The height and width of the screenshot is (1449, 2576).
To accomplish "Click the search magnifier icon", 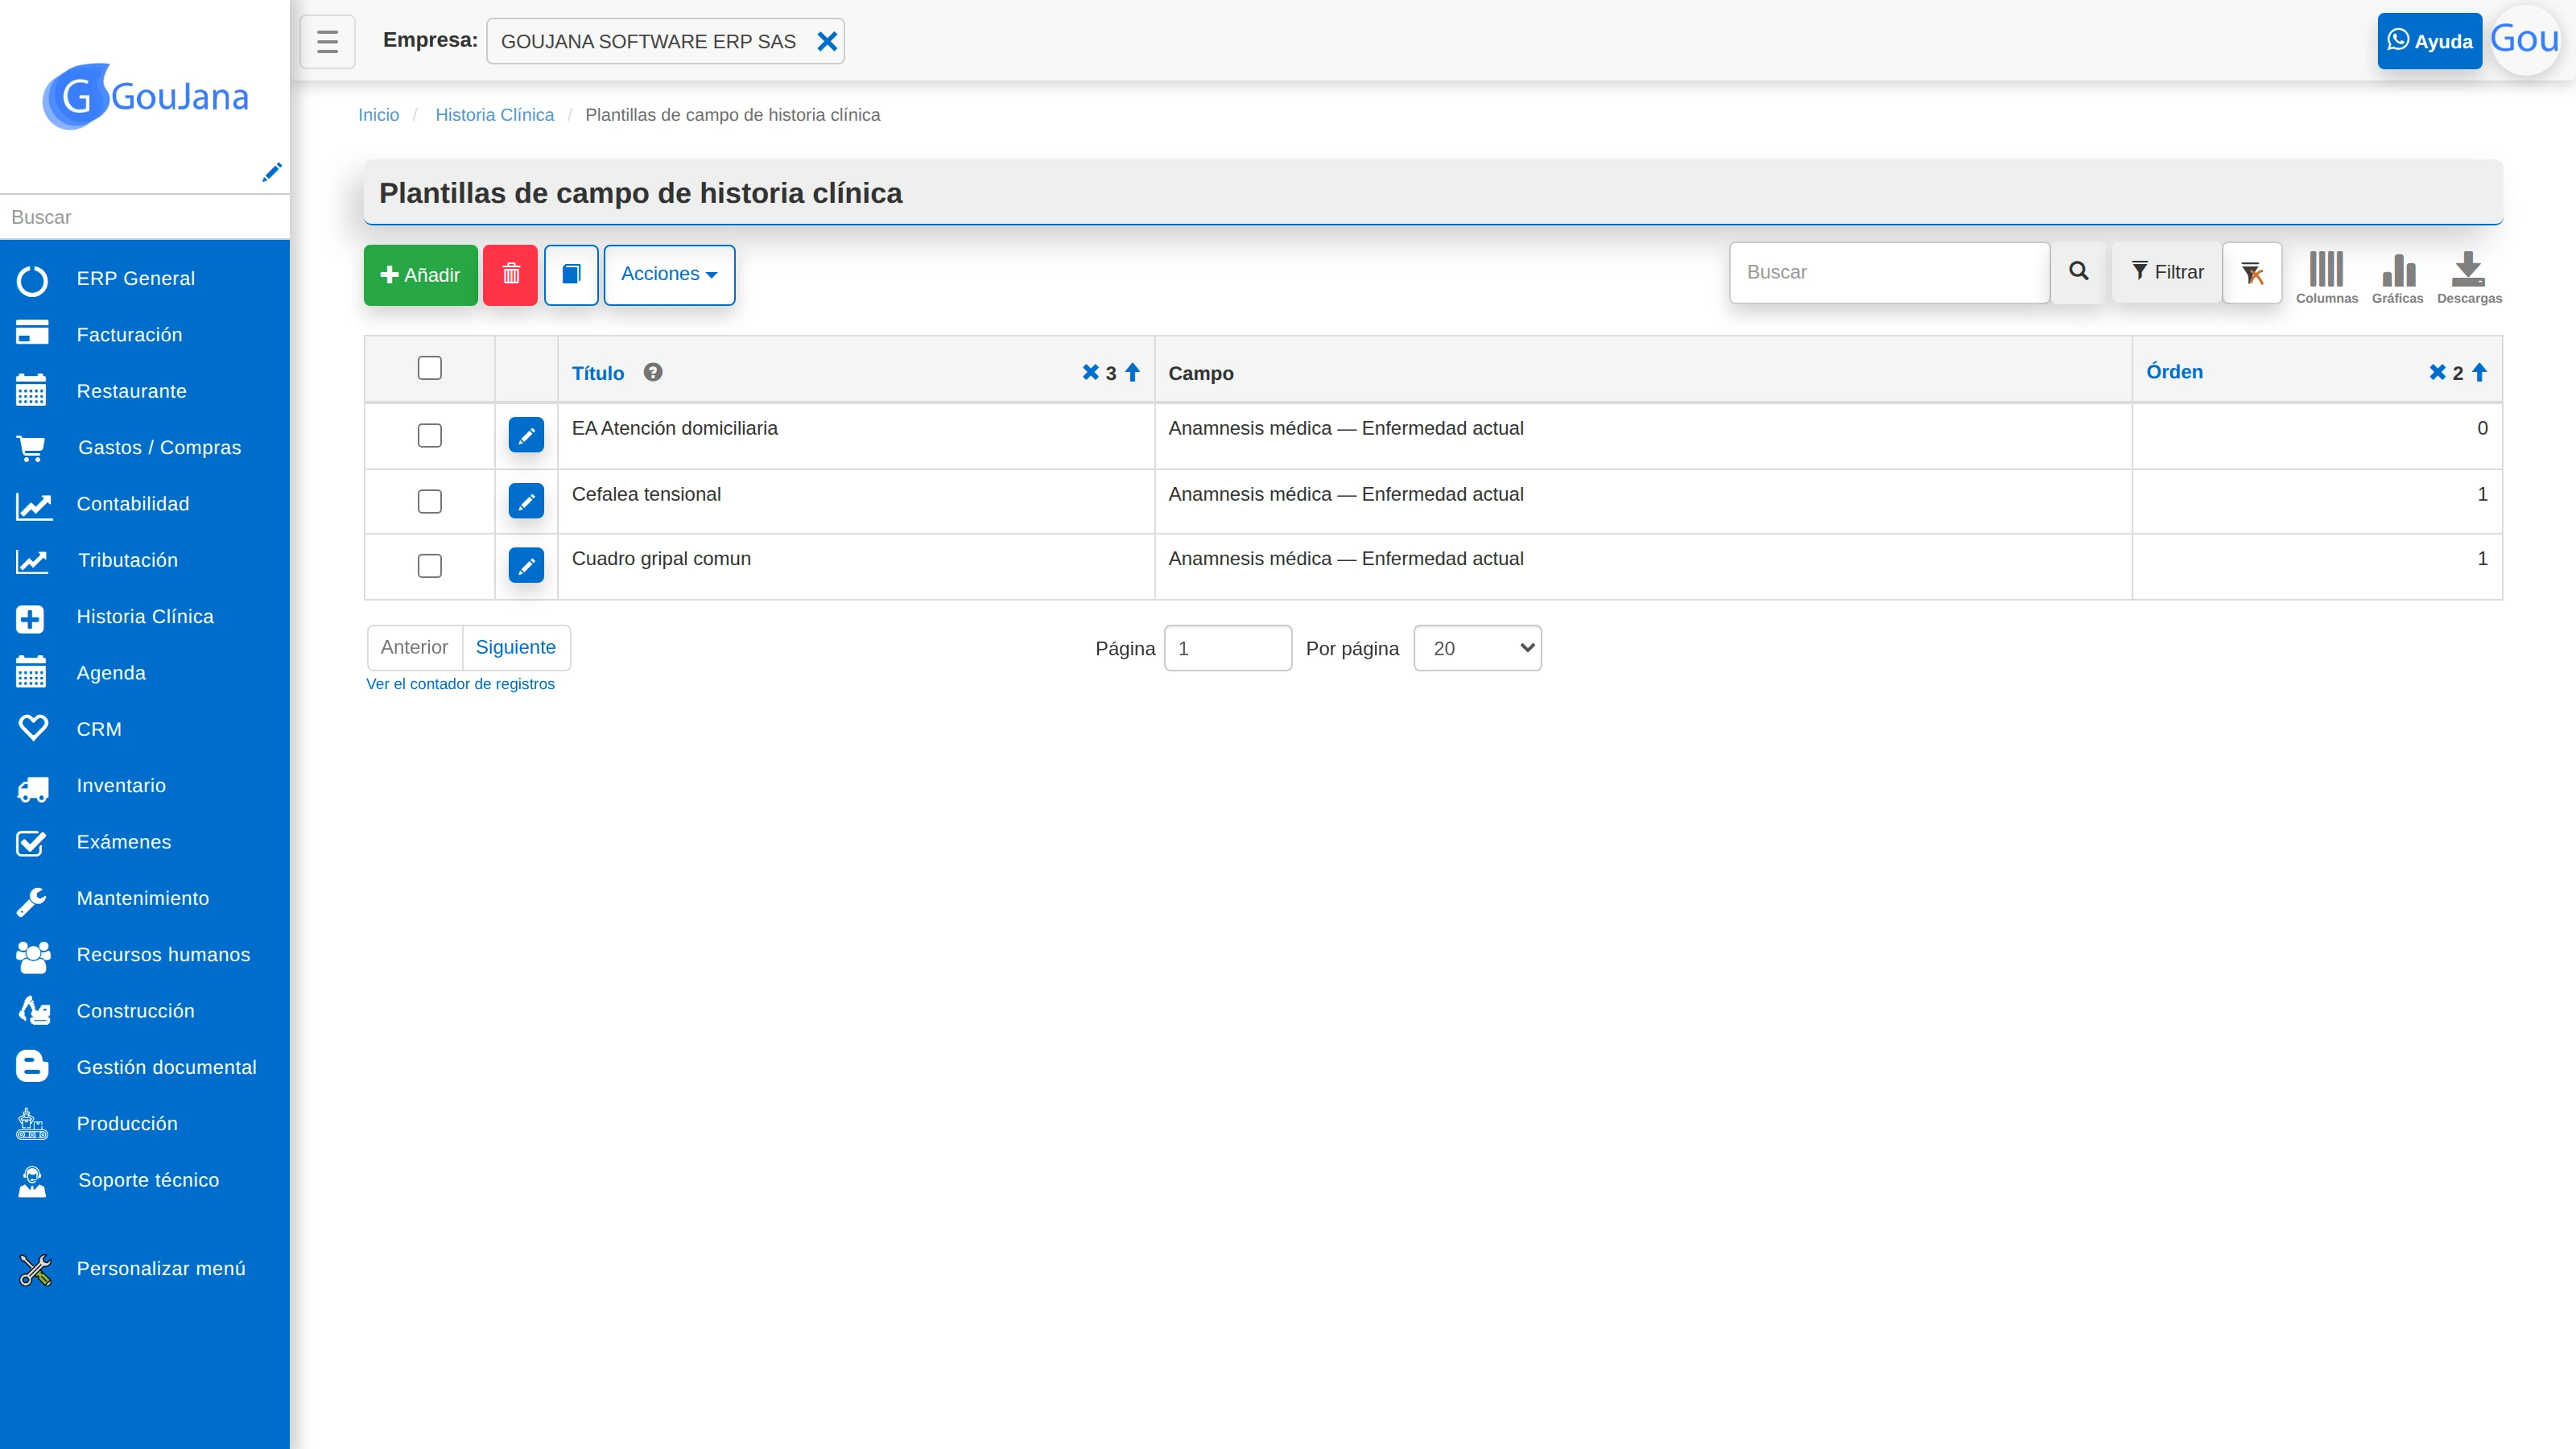I will click(2078, 272).
